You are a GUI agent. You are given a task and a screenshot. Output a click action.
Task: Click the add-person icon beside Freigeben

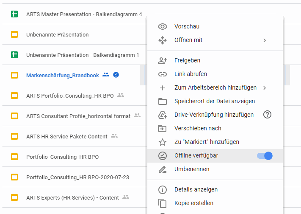[x=163, y=60]
